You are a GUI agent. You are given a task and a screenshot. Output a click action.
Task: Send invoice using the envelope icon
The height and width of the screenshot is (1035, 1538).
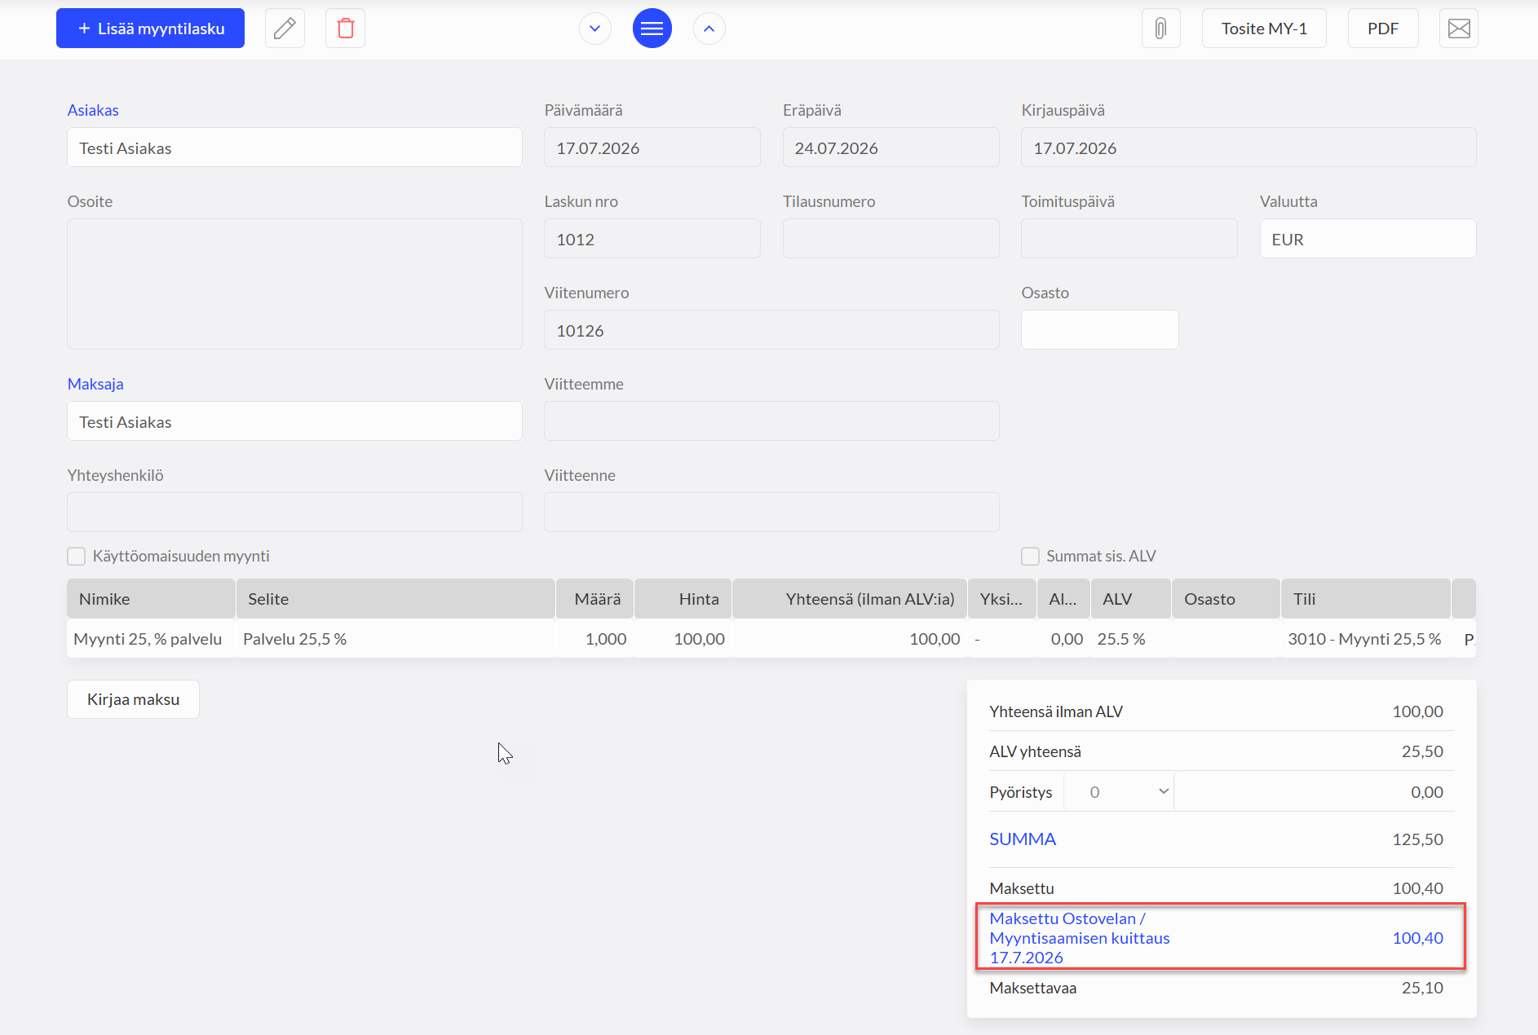click(x=1459, y=29)
